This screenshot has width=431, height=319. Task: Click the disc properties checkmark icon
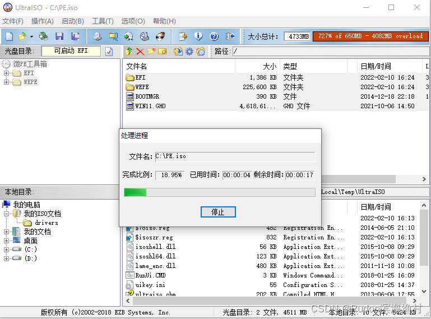tap(109, 52)
